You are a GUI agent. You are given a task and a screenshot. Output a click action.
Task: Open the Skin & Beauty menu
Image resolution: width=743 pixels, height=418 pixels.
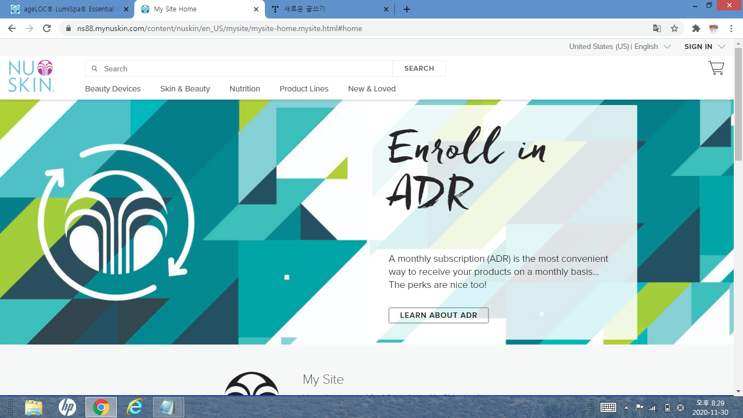coord(185,89)
